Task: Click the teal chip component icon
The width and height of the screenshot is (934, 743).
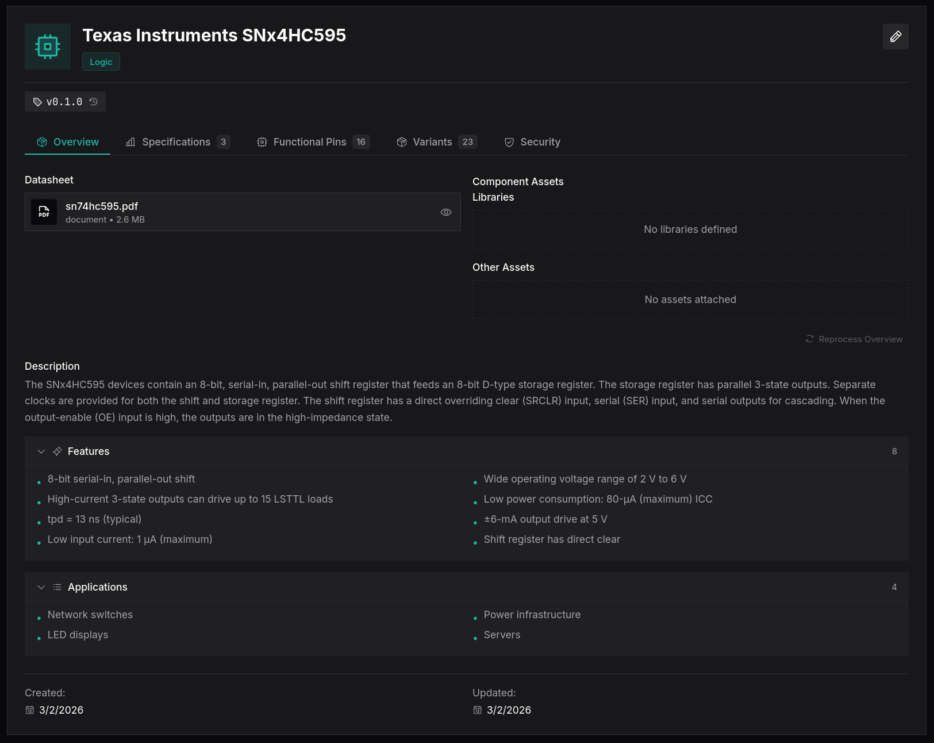Action: [x=48, y=47]
